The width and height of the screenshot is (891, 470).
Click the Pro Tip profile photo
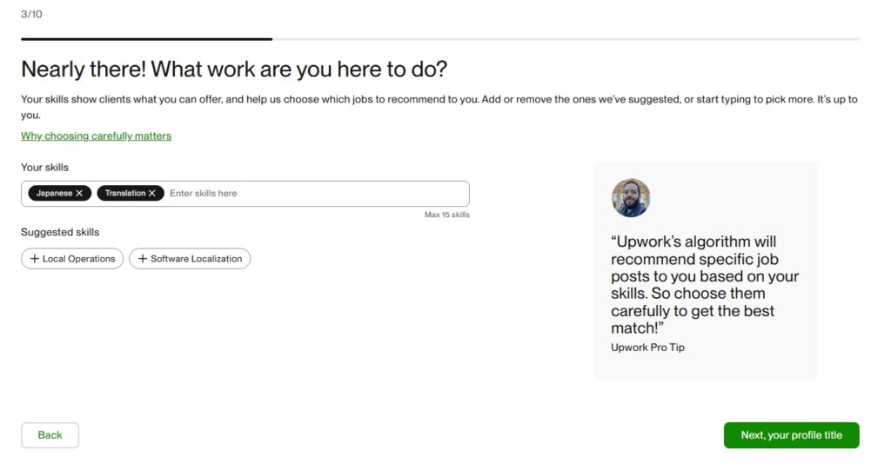point(631,198)
